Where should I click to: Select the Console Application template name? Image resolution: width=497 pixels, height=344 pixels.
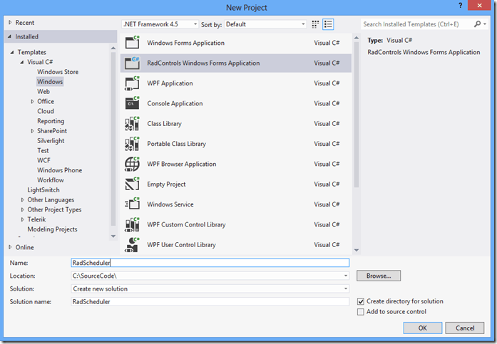[x=175, y=103]
